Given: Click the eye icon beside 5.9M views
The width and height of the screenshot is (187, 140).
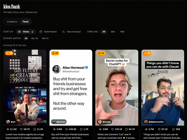Looking at the screenshot, I should click(54, 129).
